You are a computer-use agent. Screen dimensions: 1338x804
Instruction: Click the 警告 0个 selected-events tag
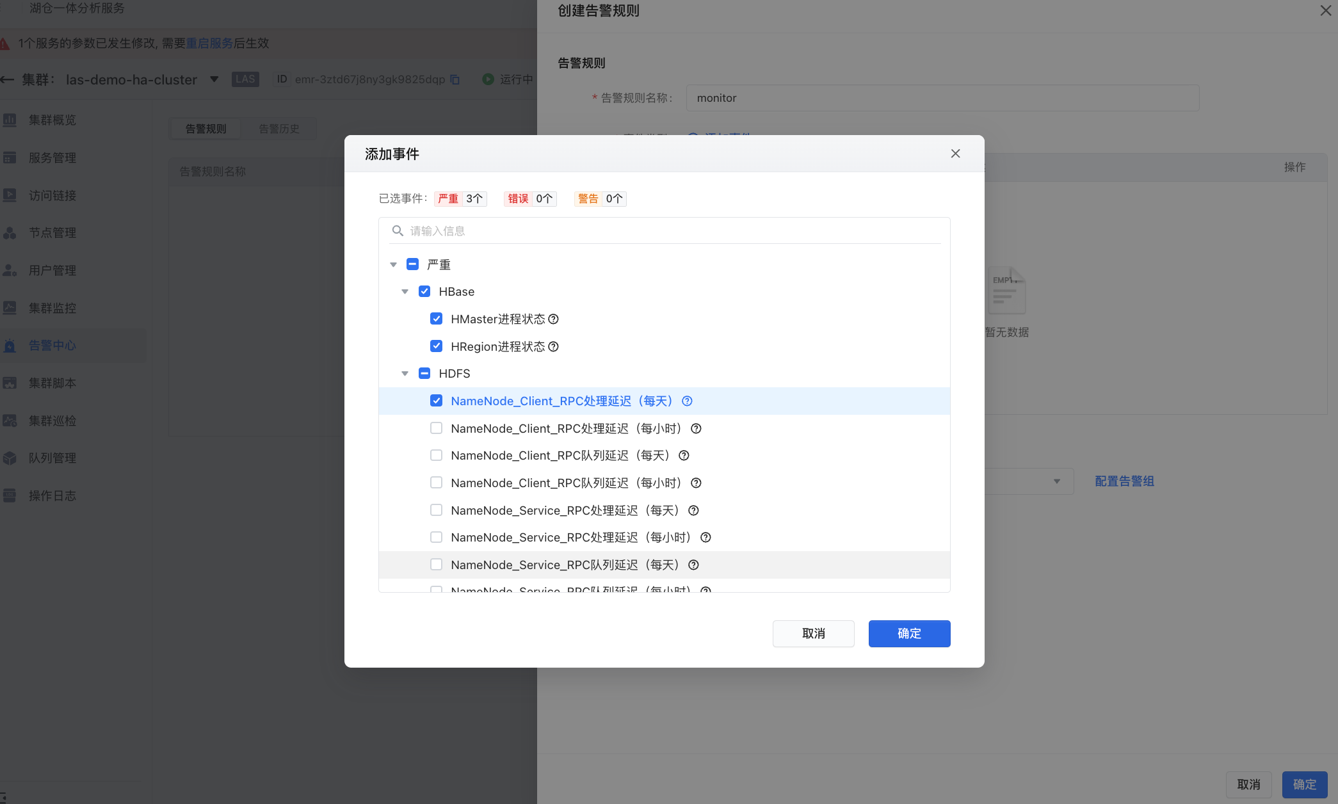click(600, 198)
